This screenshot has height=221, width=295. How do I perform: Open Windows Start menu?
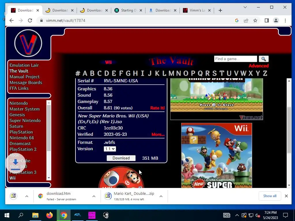7,215
